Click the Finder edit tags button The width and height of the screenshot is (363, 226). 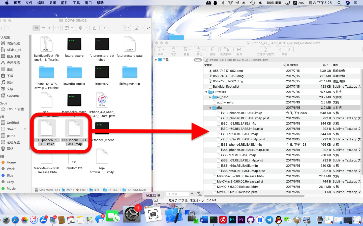pyautogui.click(x=106, y=28)
